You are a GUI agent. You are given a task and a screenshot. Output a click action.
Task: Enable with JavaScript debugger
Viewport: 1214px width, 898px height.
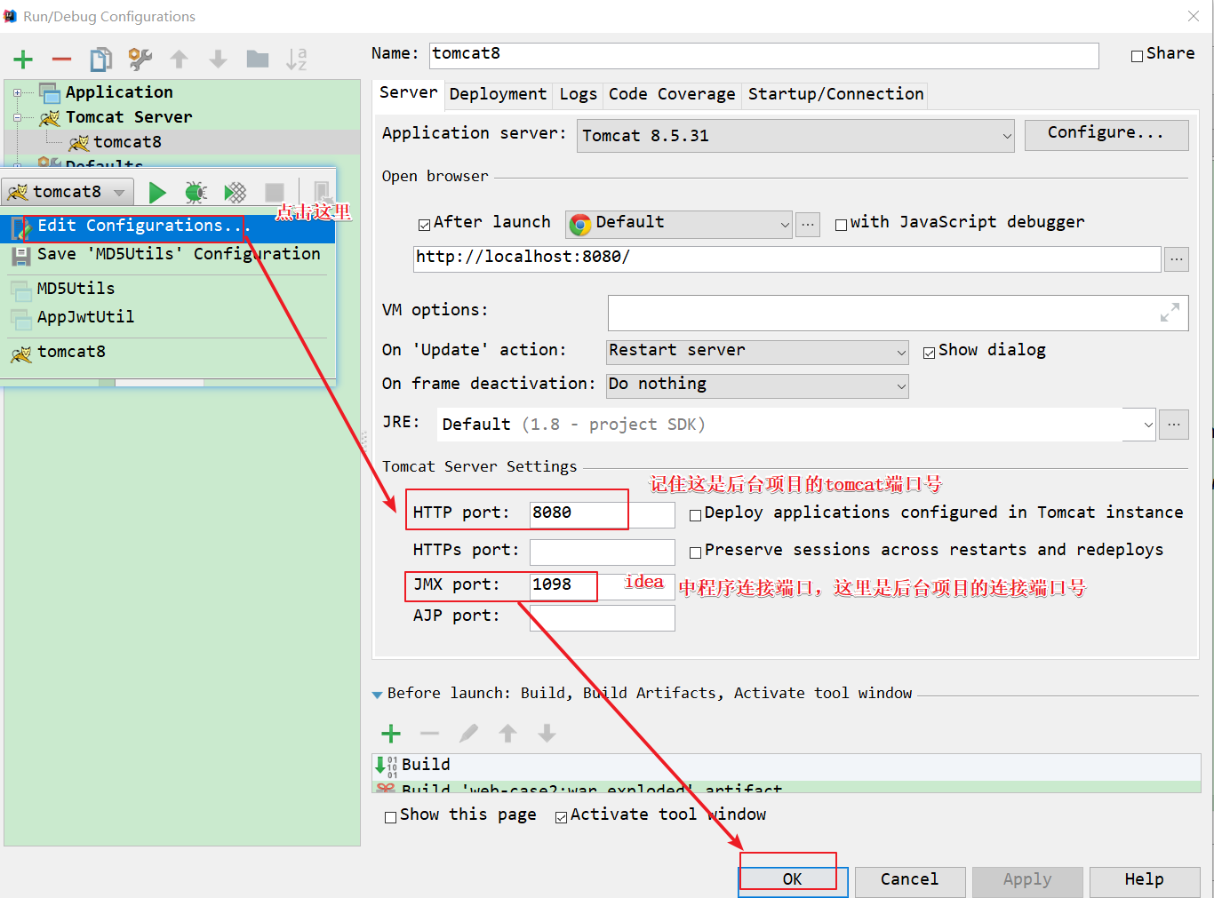coord(841,225)
